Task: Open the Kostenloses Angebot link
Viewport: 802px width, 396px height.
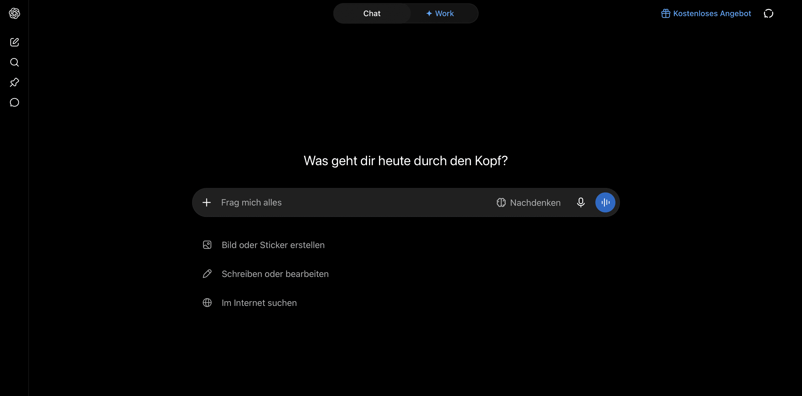Action: click(706, 13)
